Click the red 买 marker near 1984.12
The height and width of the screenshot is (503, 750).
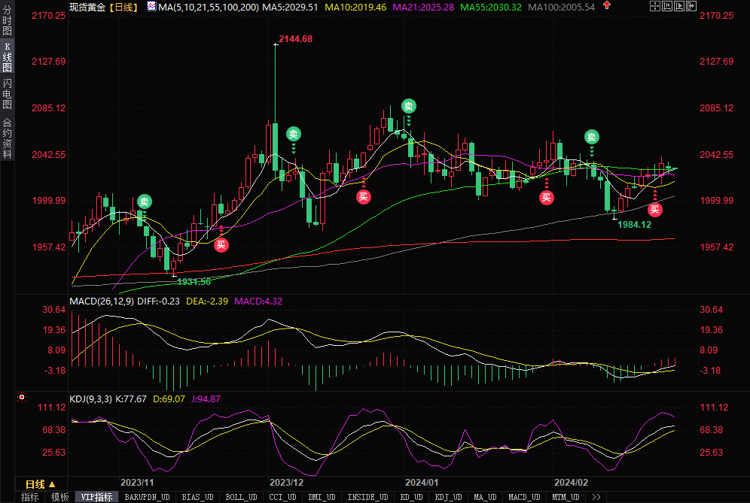pyautogui.click(x=655, y=210)
